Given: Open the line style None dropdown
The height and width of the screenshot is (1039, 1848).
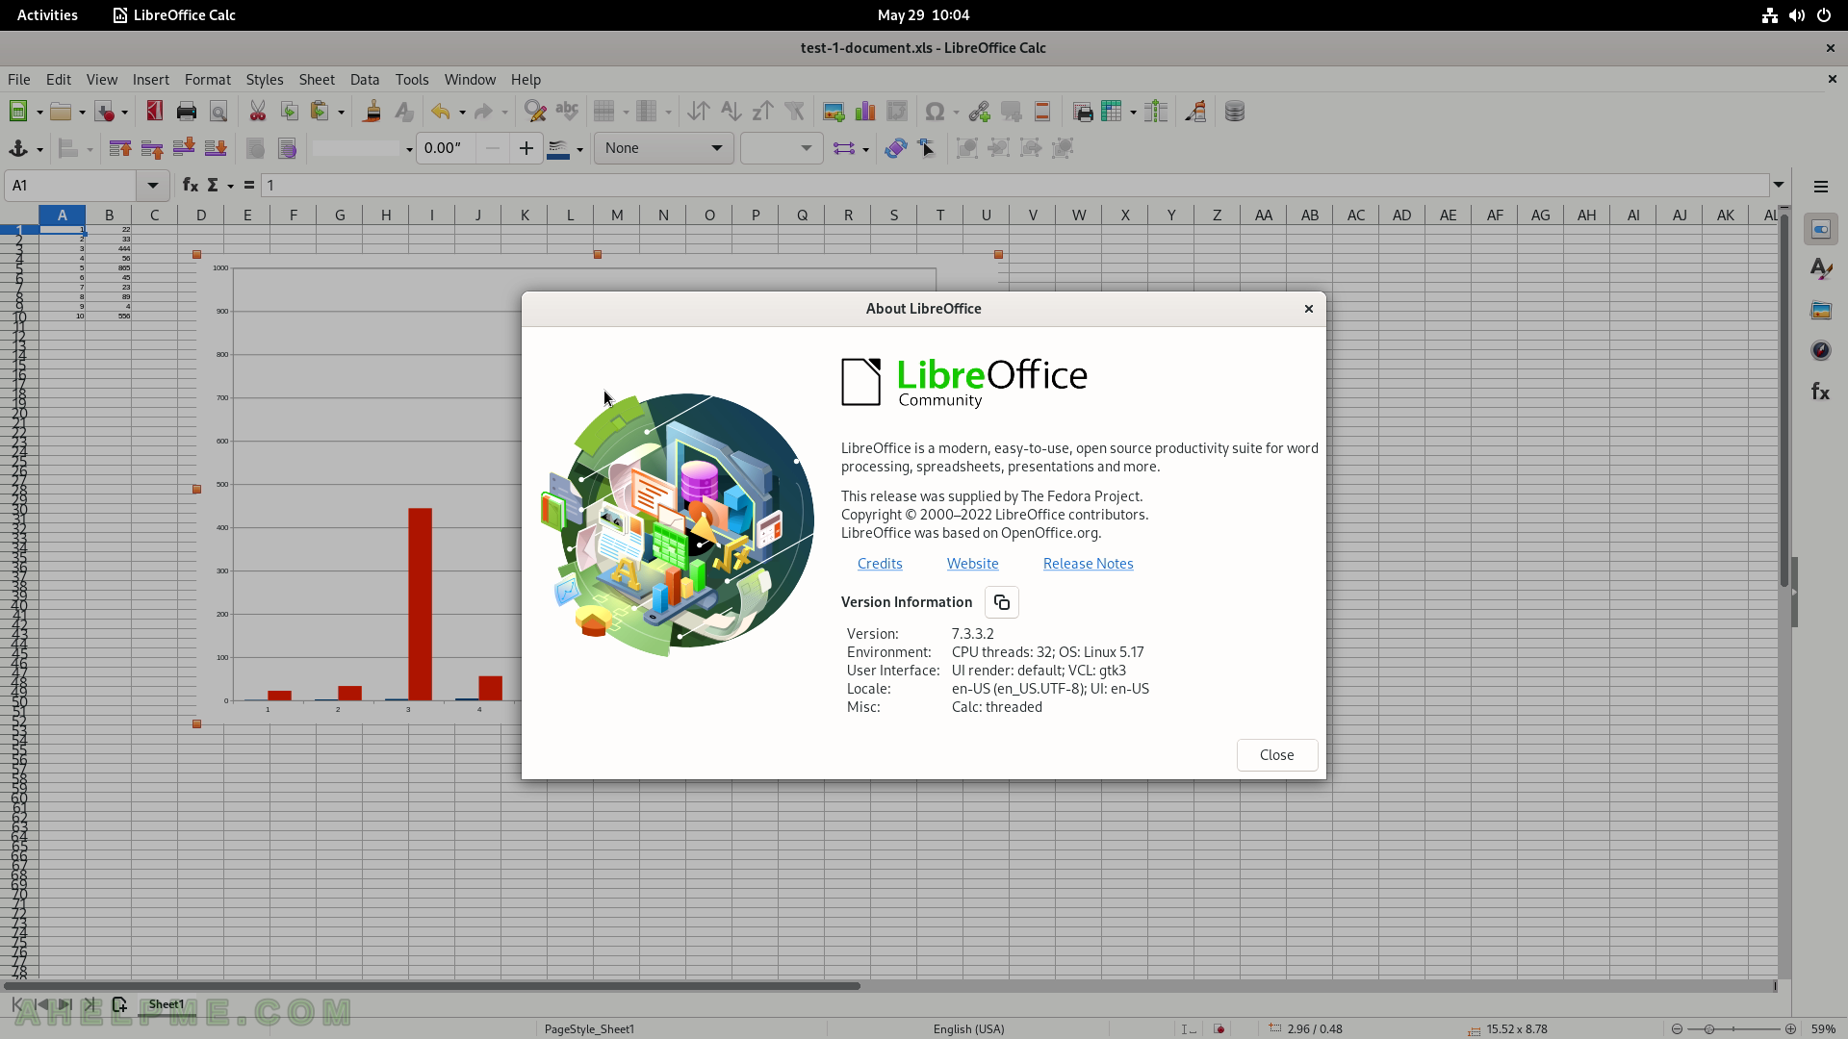Looking at the screenshot, I should (663, 148).
